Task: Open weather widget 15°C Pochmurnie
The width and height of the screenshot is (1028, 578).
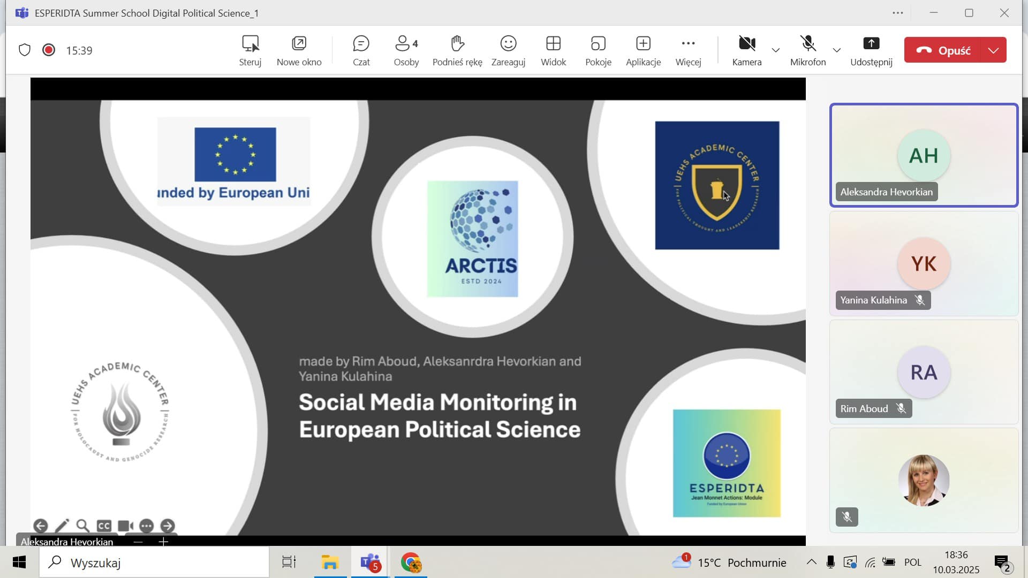Action: 729,562
